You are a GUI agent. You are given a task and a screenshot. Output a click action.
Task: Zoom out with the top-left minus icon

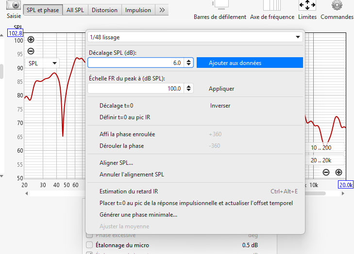tap(31, 51)
